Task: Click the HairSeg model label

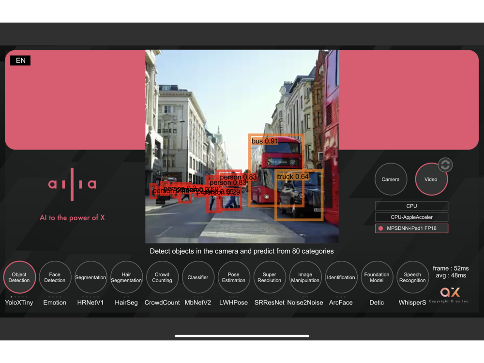Action: click(126, 302)
